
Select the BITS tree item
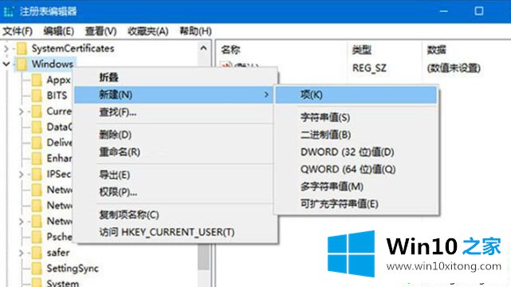[57, 96]
